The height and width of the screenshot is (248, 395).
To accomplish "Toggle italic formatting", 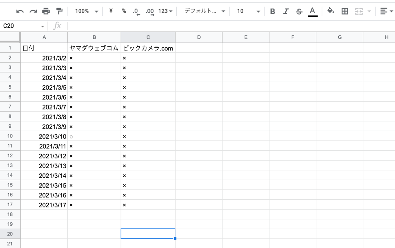I will (285, 11).
